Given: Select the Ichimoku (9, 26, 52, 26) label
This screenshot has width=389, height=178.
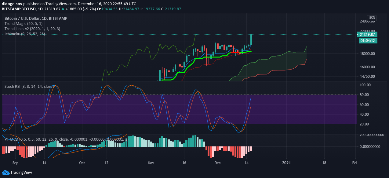Looking at the screenshot, I should (25, 34).
